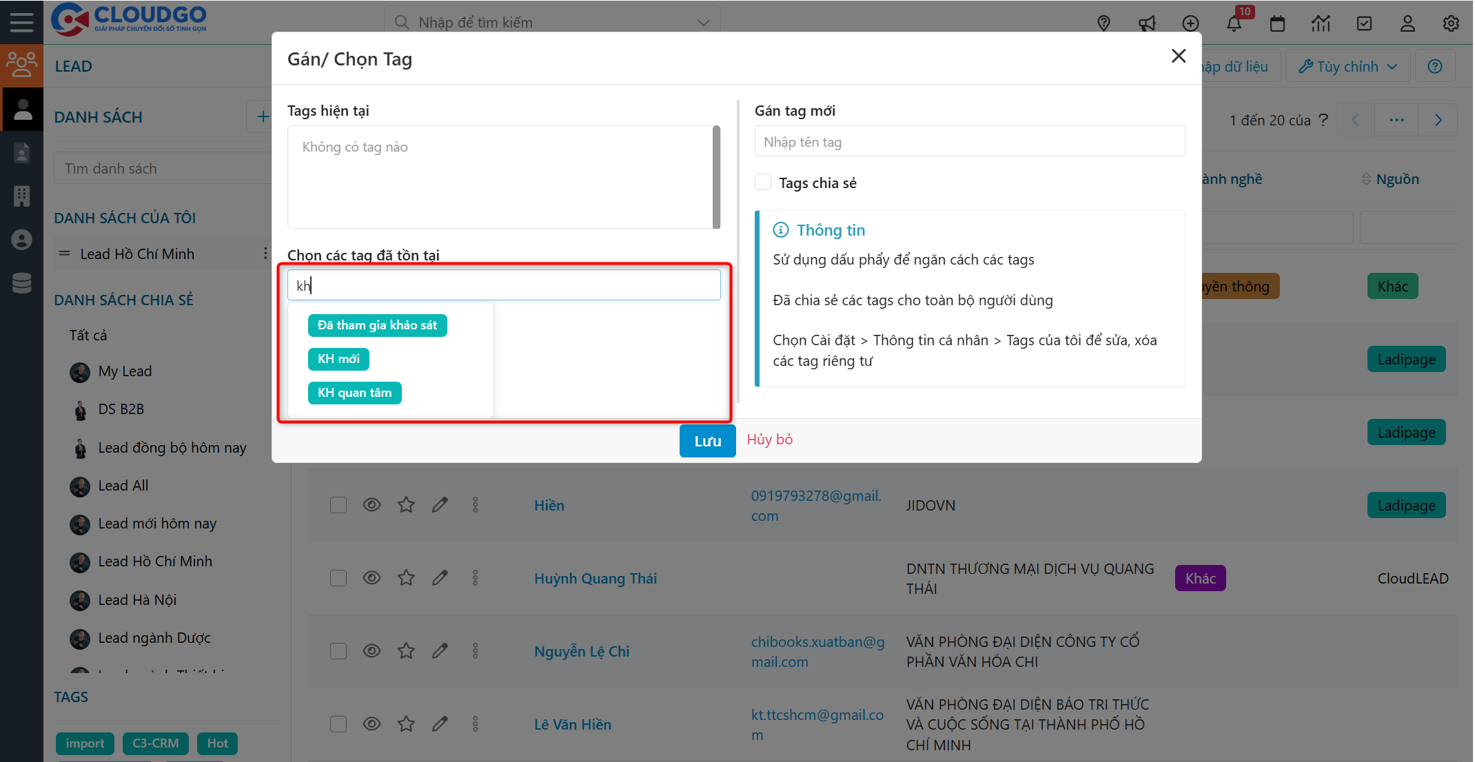The height and width of the screenshot is (762, 1475).
Task: Click the pencil edit icon for Hiền
Action: pos(440,505)
